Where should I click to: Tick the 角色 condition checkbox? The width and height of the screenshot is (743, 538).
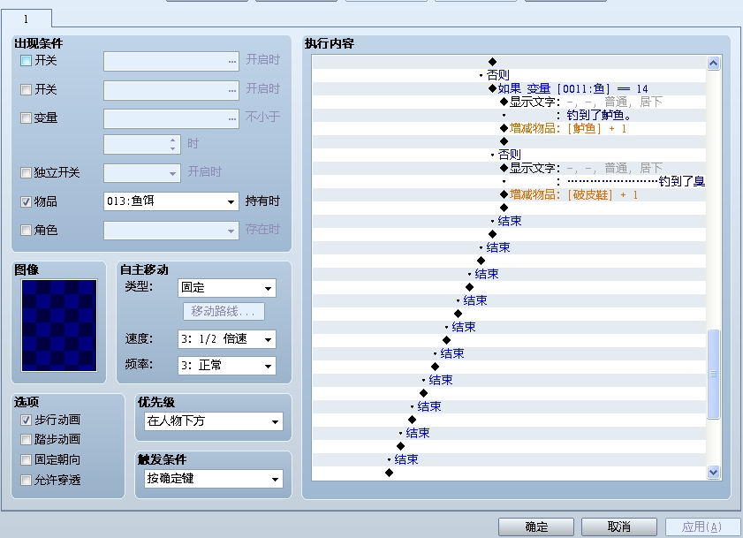(x=26, y=231)
